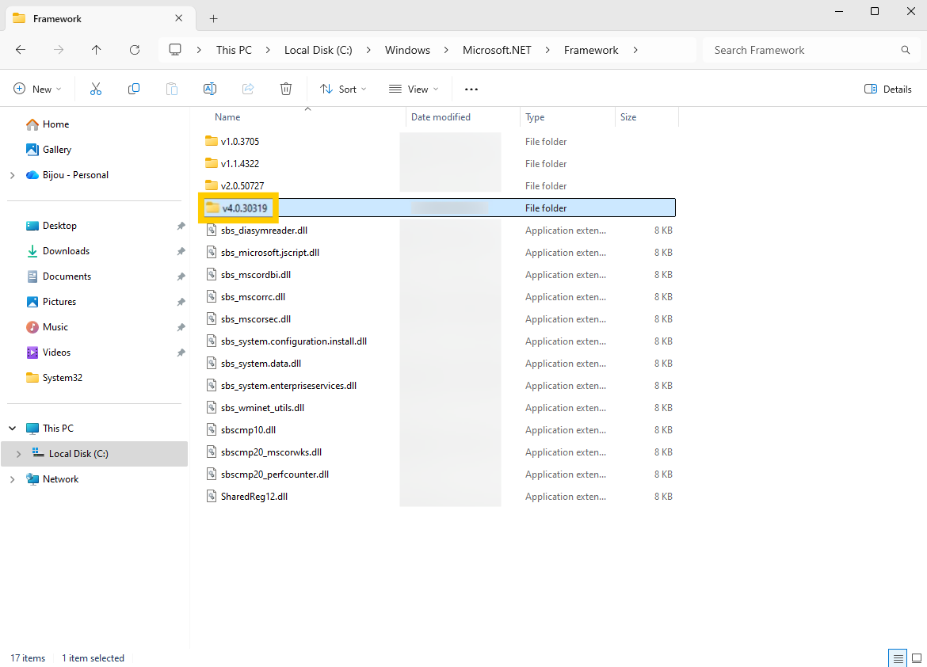Open Downloads quick access item
The height and width of the screenshot is (667, 927).
66,251
